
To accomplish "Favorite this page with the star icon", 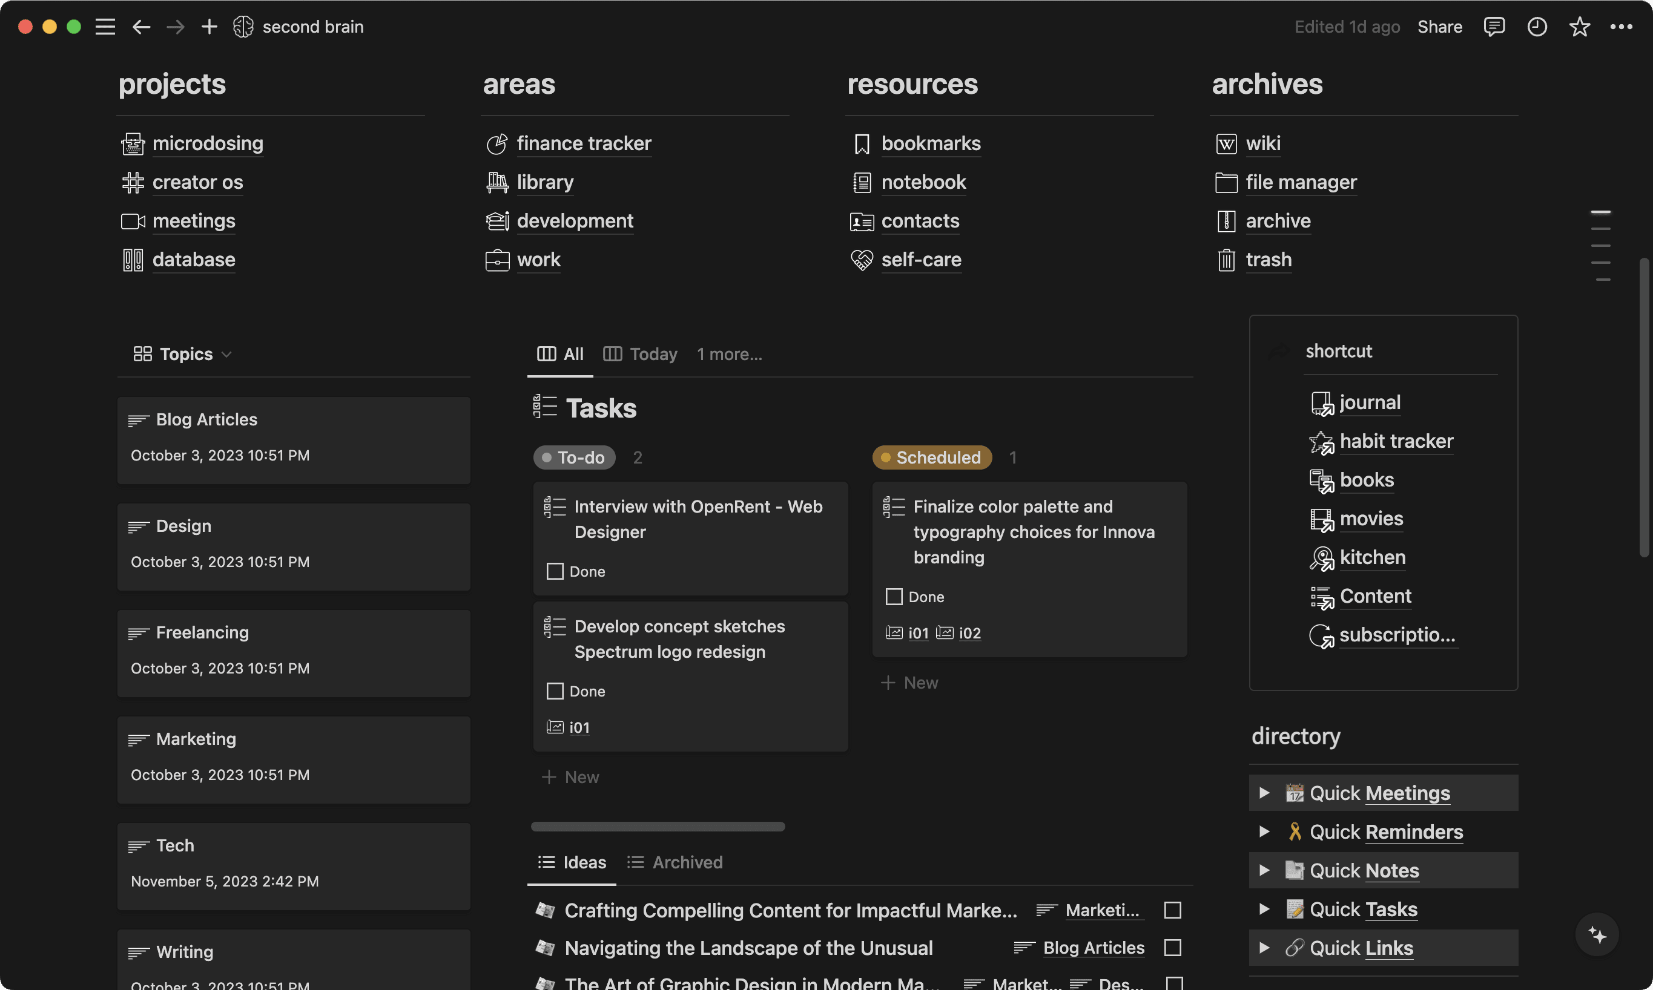I will click(x=1579, y=27).
